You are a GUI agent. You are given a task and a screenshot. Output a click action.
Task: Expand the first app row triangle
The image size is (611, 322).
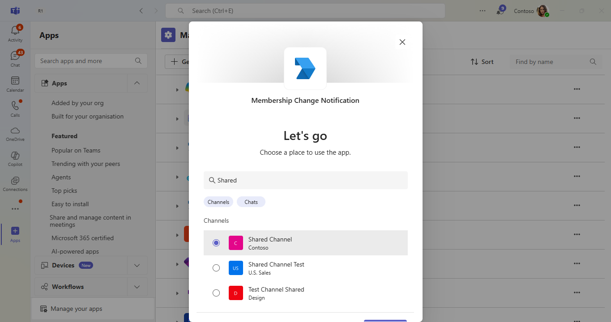[x=177, y=89]
